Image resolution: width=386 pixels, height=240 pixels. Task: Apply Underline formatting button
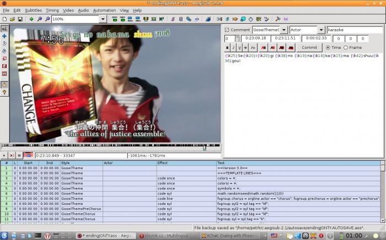(239, 48)
